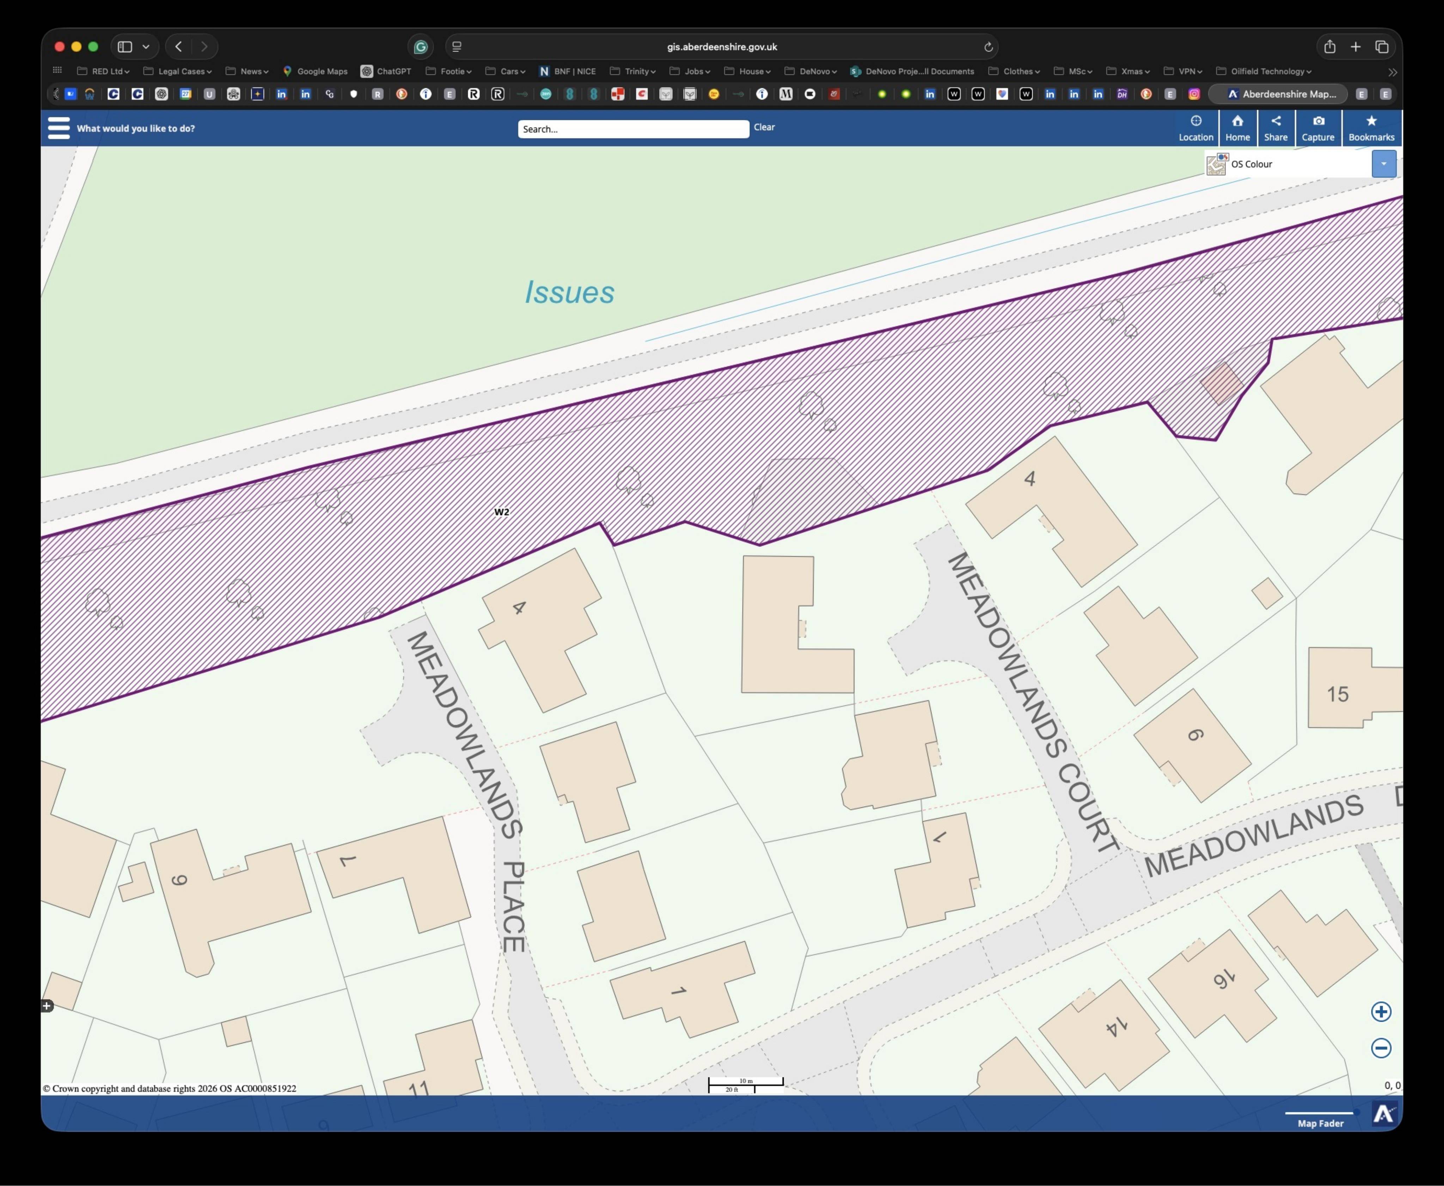Image resolution: width=1444 pixels, height=1186 pixels.
Task: Zoom in with plus button
Action: [x=1381, y=1012]
